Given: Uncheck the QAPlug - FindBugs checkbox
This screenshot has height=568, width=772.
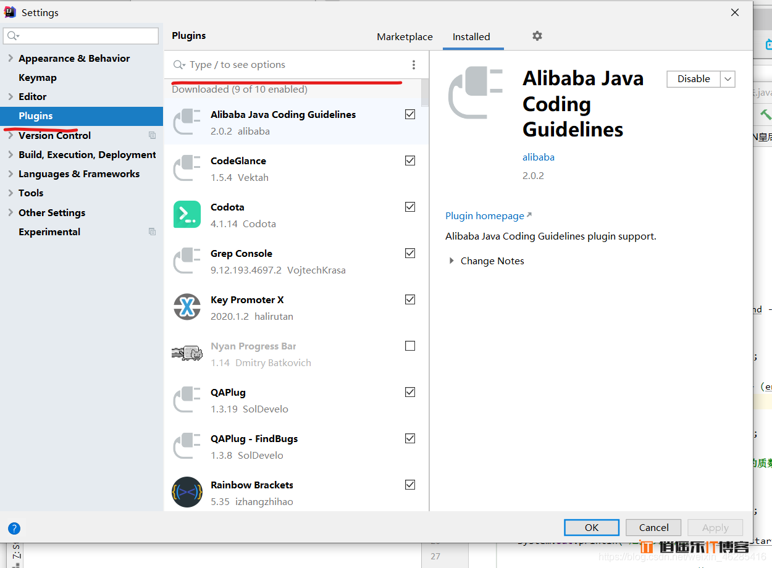Looking at the screenshot, I should [x=410, y=438].
